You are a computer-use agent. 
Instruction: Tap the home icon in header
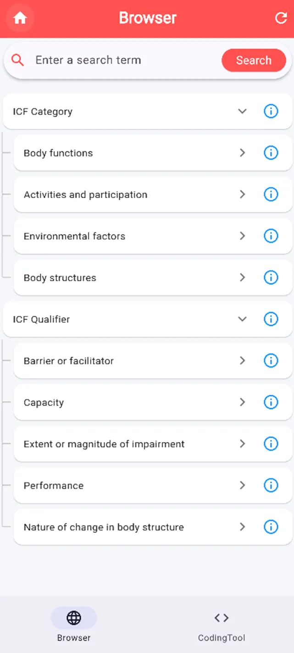pyautogui.click(x=20, y=18)
